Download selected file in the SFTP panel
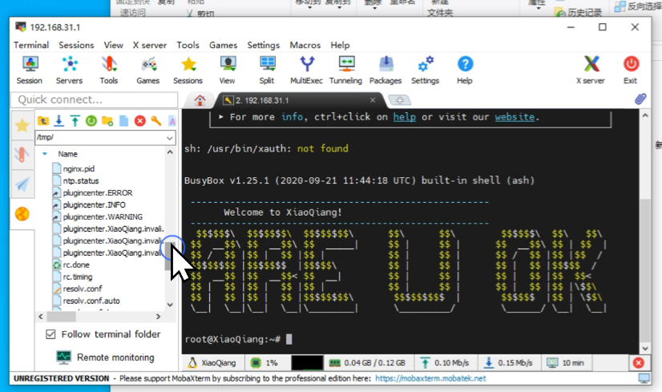 coord(59,121)
